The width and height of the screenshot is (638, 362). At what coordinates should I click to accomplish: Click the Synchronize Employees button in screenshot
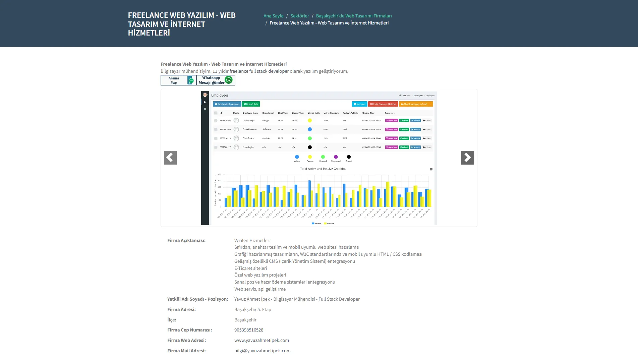(x=227, y=104)
